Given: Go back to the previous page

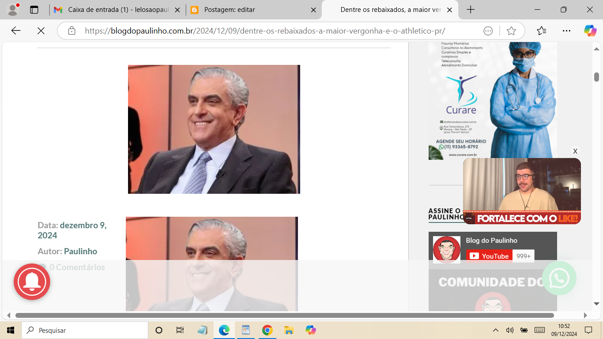Looking at the screenshot, I should point(16,30).
